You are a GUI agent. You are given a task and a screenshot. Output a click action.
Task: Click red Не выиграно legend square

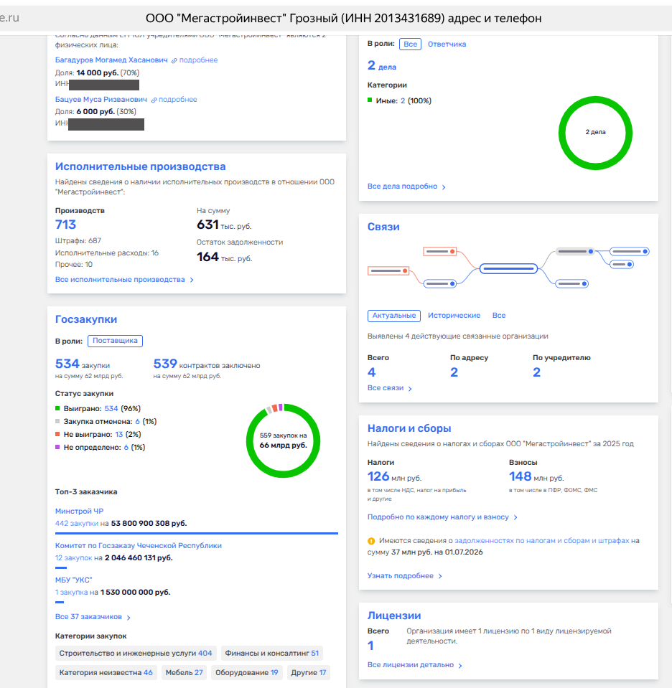coord(57,434)
